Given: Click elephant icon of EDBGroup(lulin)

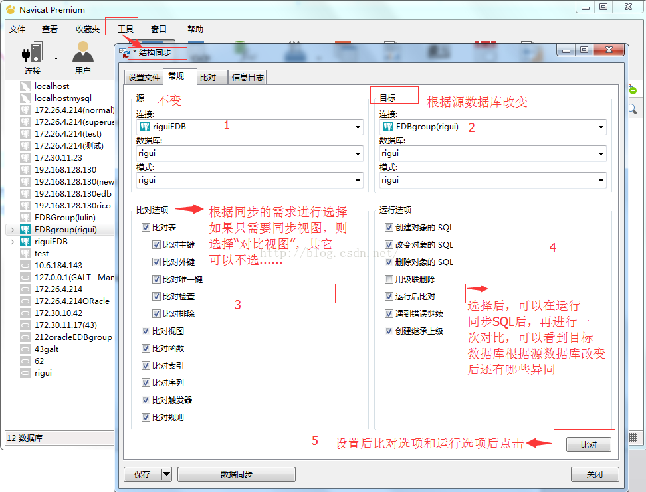Looking at the screenshot, I should tap(25, 217).
